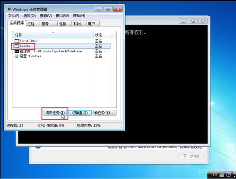
Task: Click the Task Manager title bar icon
Action: [x=9, y=9]
